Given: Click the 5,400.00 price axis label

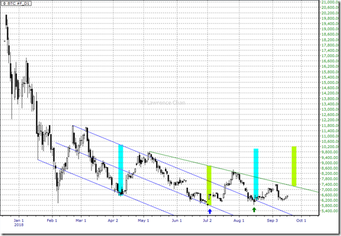Looking at the screenshot, I should (x=330, y=211).
